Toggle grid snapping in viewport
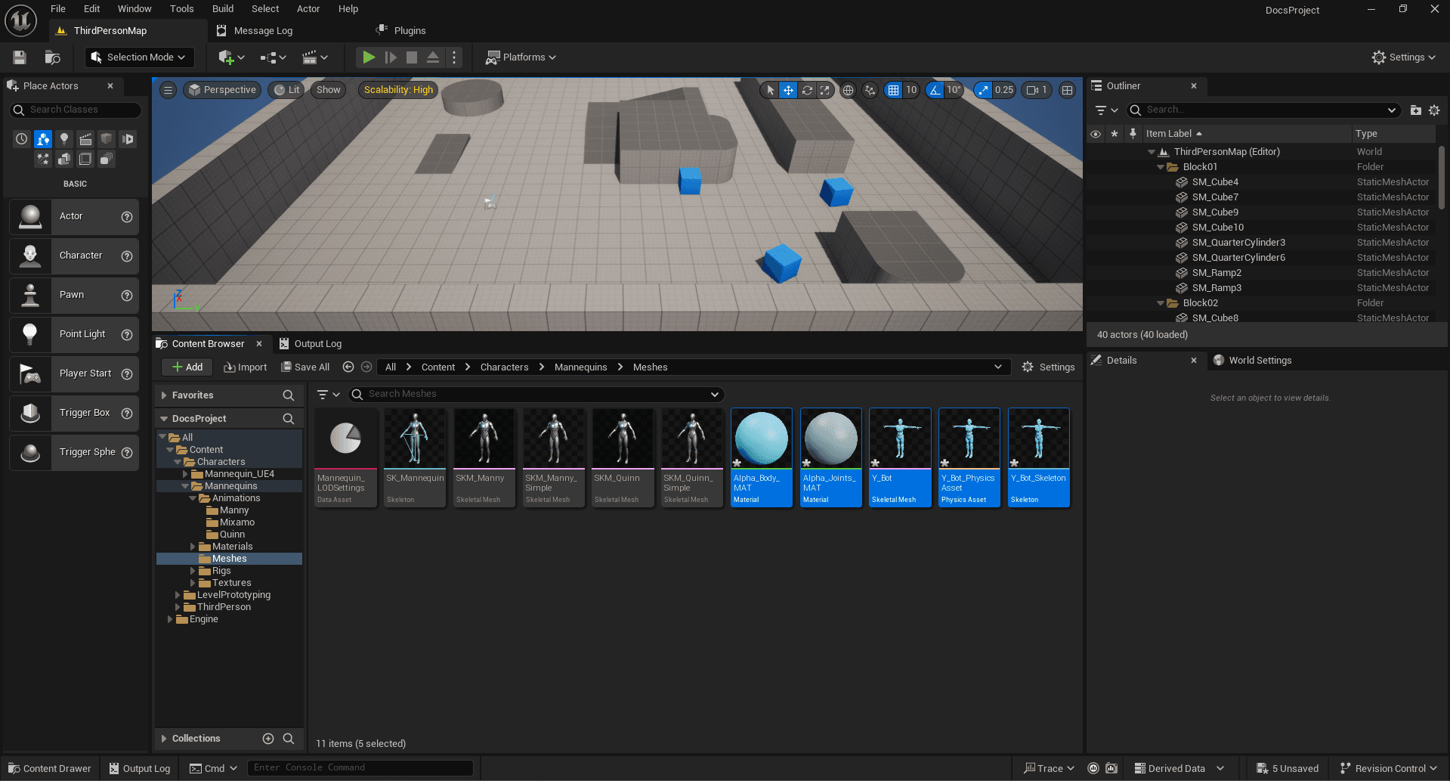1450x781 pixels. point(894,90)
